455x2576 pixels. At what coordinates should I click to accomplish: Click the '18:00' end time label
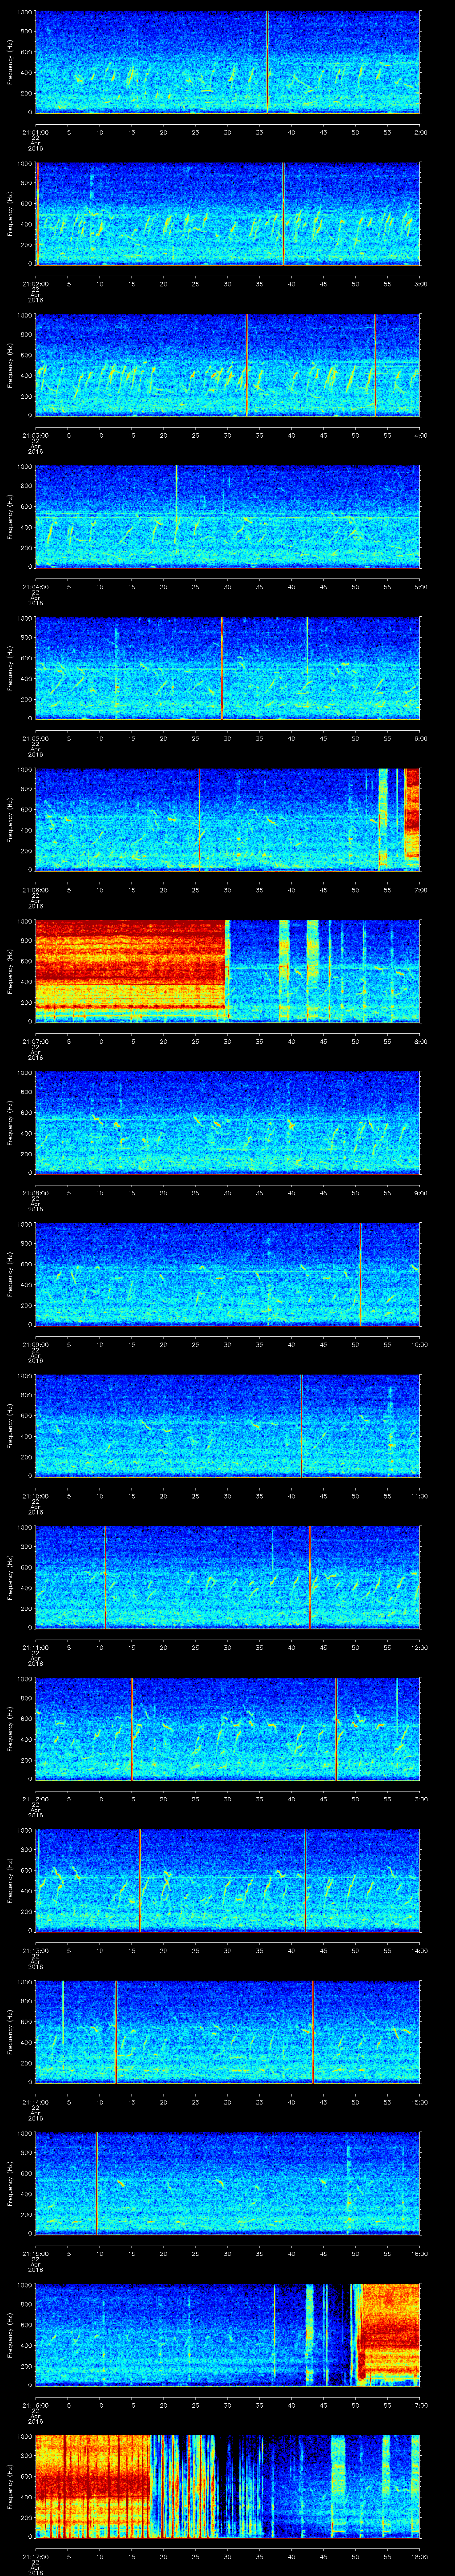(419, 2556)
